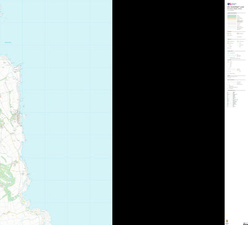
Task: Select the blue band in the legend colour key
Action: point(232,16)
